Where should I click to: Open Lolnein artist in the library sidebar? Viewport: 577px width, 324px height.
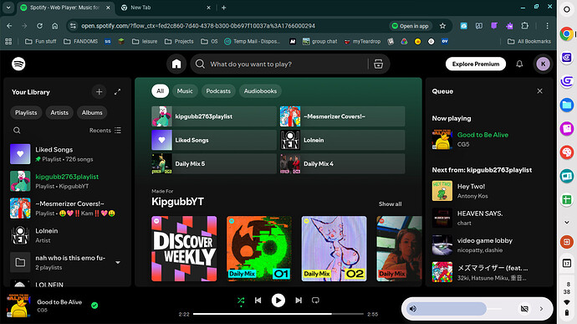tap(67, 235)
